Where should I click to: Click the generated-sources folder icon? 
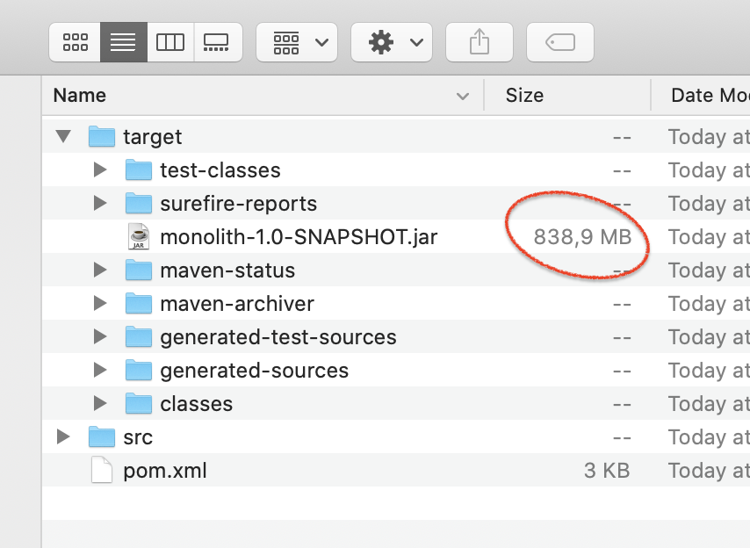pyautogui.click(x=139, y=371)
